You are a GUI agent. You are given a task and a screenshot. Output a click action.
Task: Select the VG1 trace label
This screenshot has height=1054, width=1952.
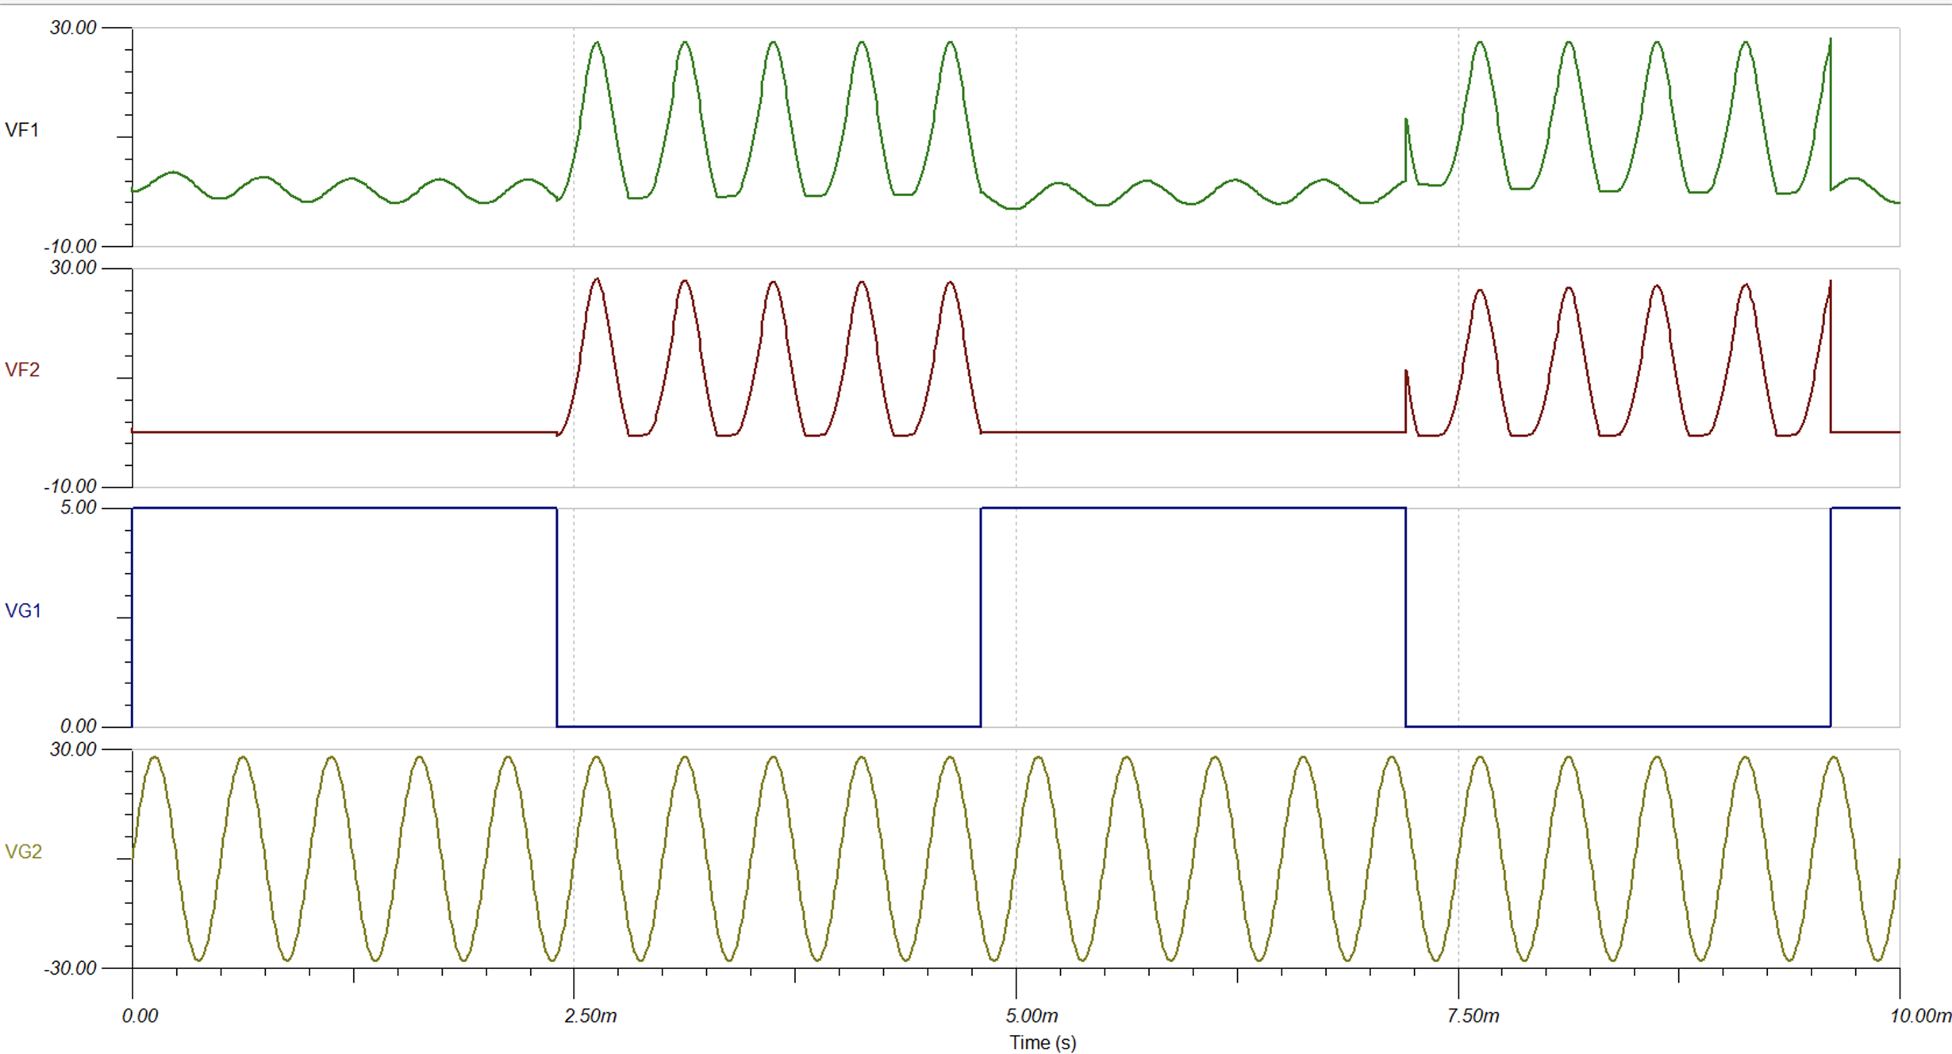pyautogui.click(x=23, y=610)
